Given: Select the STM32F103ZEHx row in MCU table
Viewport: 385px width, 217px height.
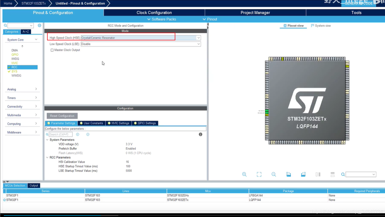Looking at the screenshot, I should [x=194, y=195].
